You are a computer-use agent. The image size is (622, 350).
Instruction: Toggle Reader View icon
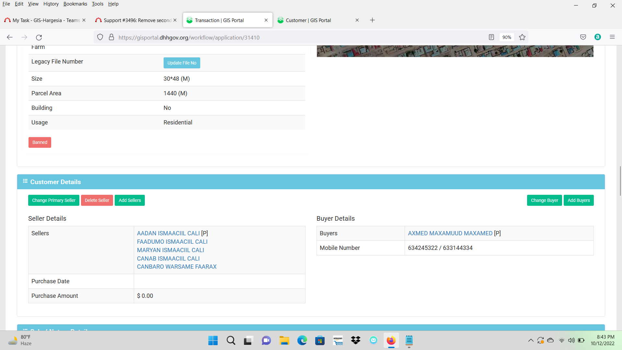(491, 37)
